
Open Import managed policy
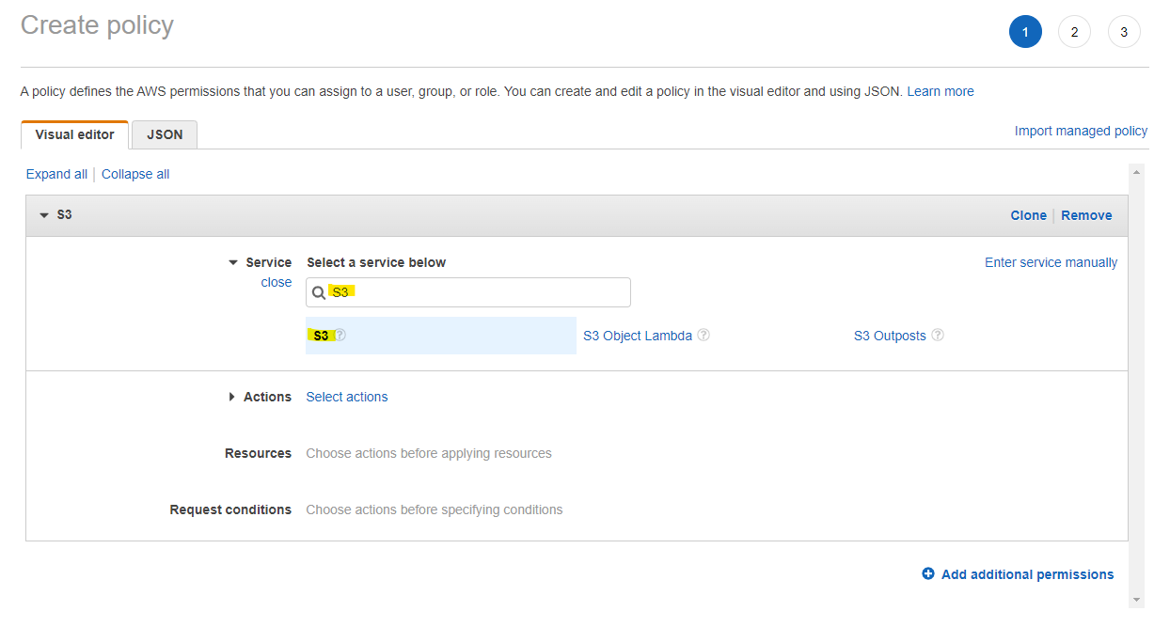pyautogui.click(x=1081, y=131)
